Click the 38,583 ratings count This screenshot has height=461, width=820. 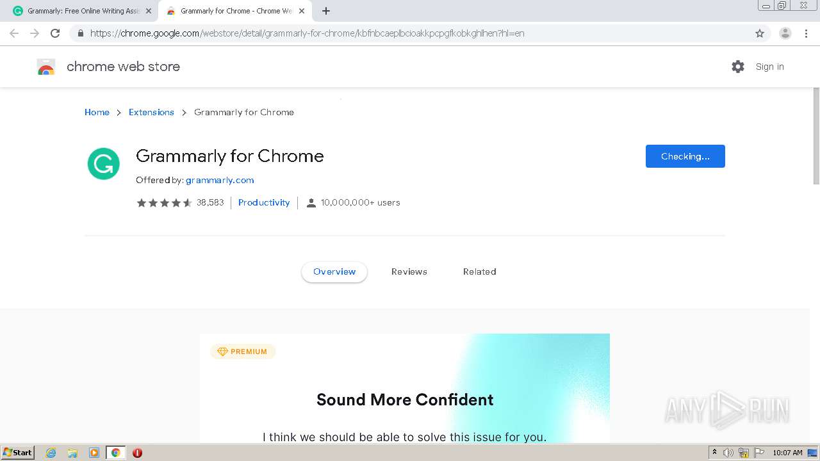(210, 202)
